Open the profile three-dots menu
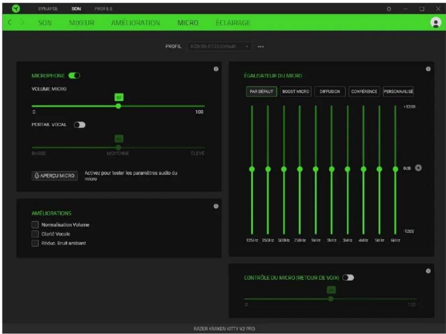This screenshot has height=334, width=446. [260, 46]
